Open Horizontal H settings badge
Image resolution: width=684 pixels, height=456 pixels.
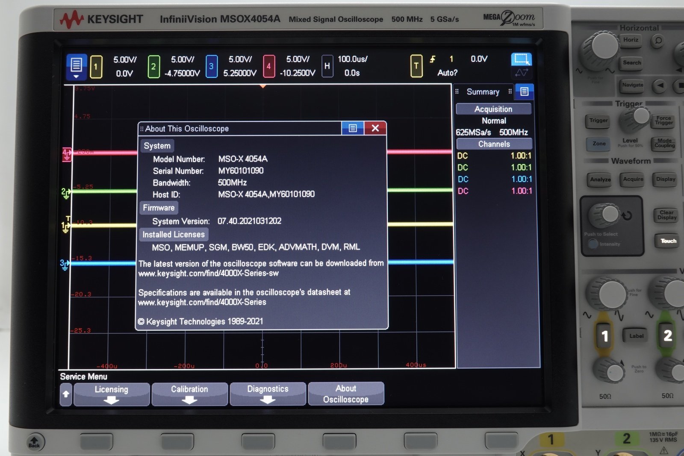pos(327,66)
